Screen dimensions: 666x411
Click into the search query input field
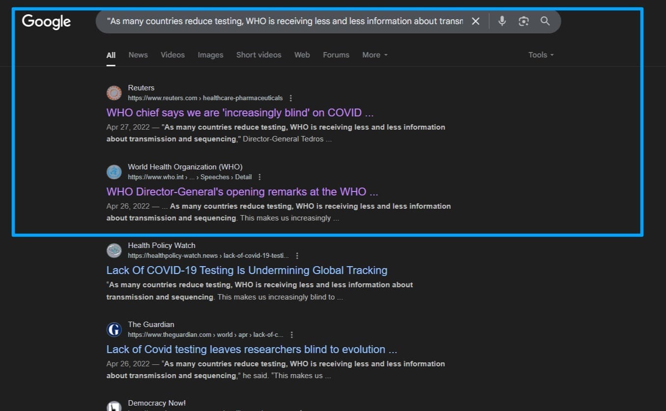(x=285, y=21)
